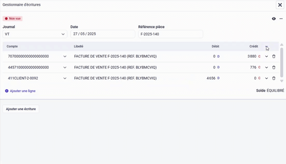Expand account dropdown for 411CLIENT-2-0092
286x164 pixels.
tap(65, 78)
